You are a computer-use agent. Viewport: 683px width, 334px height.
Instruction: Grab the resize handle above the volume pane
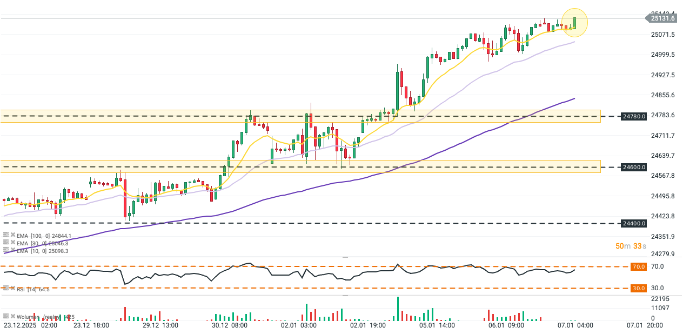click(346, 296)
